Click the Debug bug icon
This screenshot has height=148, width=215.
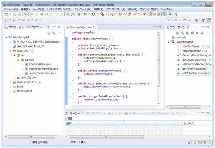tap(85, 14)
